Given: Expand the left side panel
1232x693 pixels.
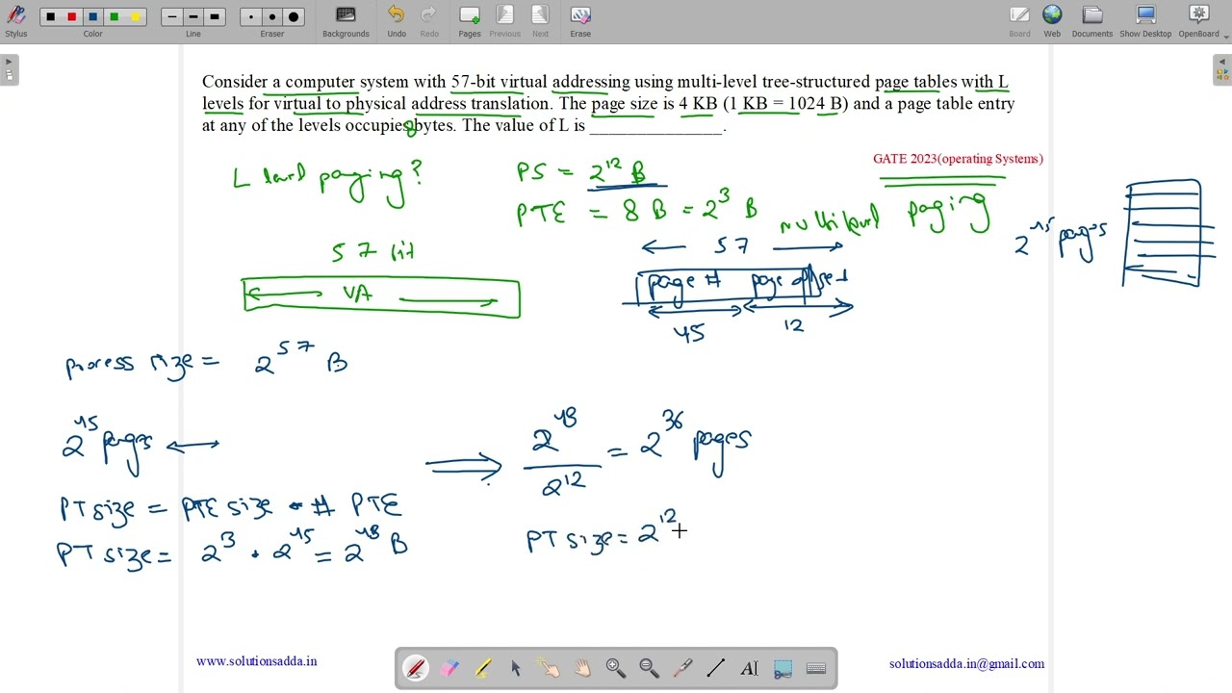Looking at the screenshot, I should [x=9, y=70].
